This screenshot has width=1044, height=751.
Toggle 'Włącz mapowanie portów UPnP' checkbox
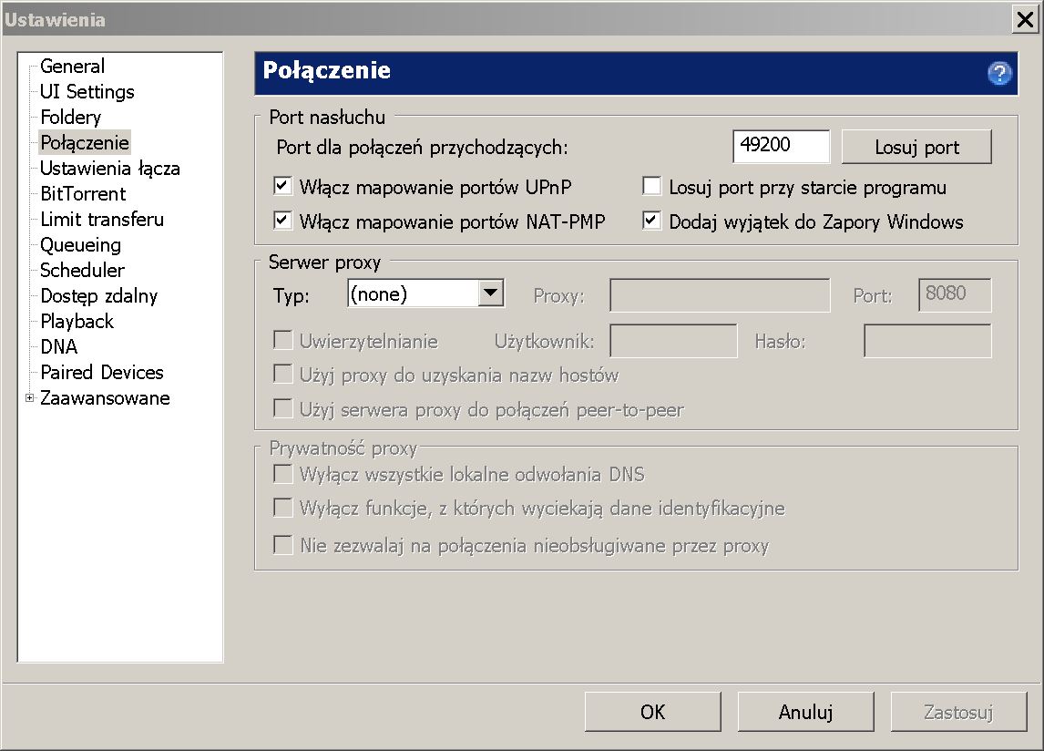tap(282, 186)
